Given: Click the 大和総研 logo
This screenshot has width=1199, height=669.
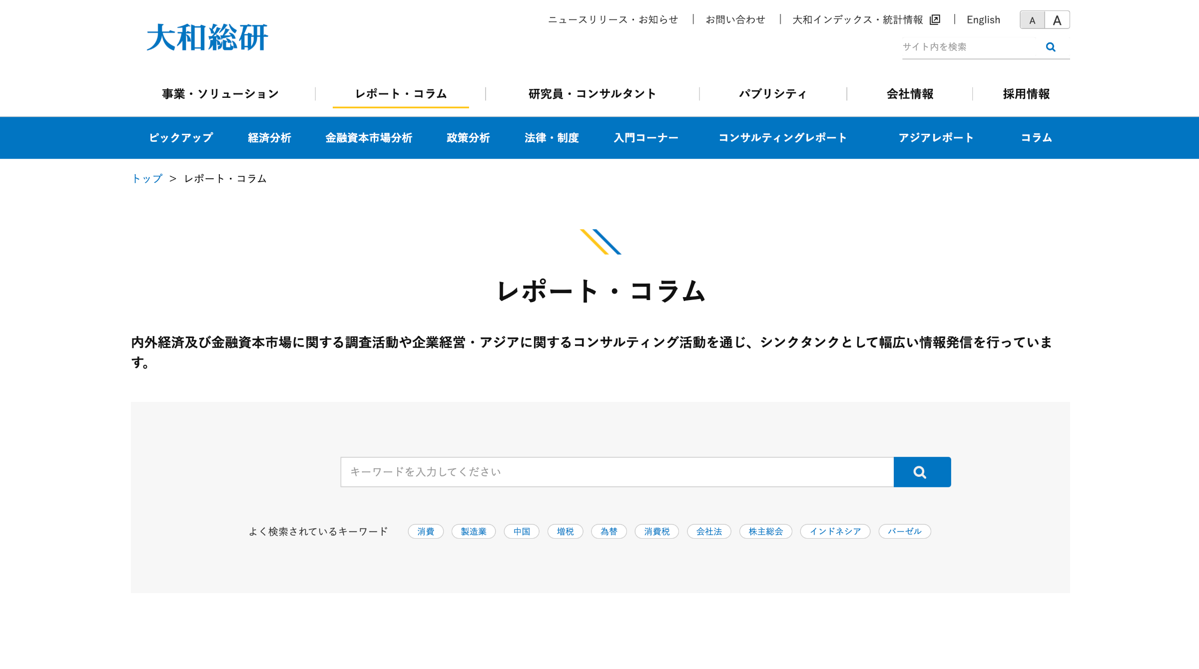Looking at the screenshot, I should click(207, 37).
